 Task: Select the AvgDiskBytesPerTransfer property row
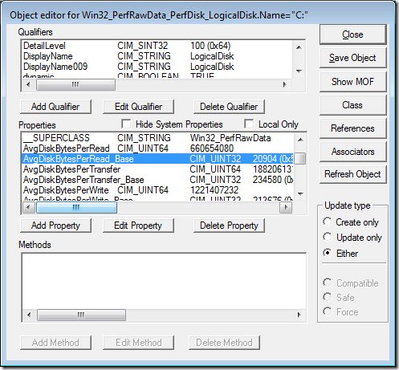157,169
